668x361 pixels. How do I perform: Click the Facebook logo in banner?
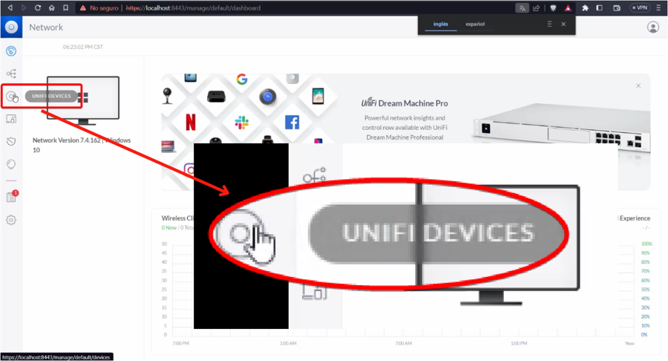(292, 123)
